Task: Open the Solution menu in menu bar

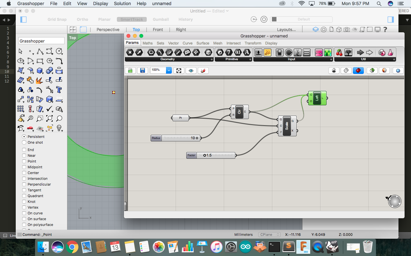Action: (122, 4)
